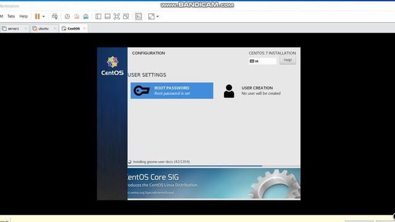
Task: Toggle the library sidebar view
Action: [99, 17]
